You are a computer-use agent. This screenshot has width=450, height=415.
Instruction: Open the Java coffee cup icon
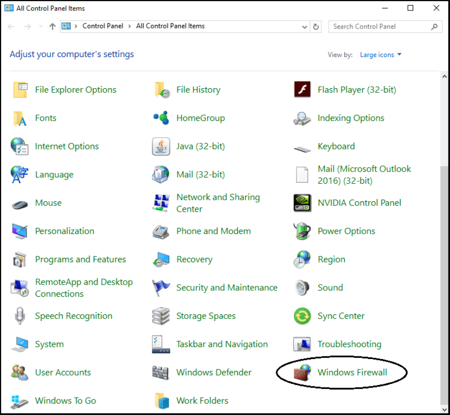pos(161,146)
